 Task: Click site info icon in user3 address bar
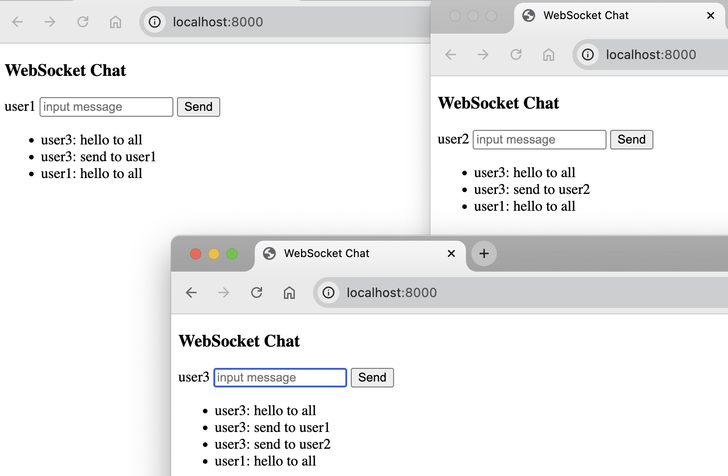(x=329, y=293)
